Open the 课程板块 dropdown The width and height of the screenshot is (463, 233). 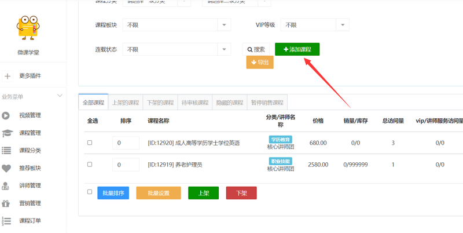(x=177, y=25)
